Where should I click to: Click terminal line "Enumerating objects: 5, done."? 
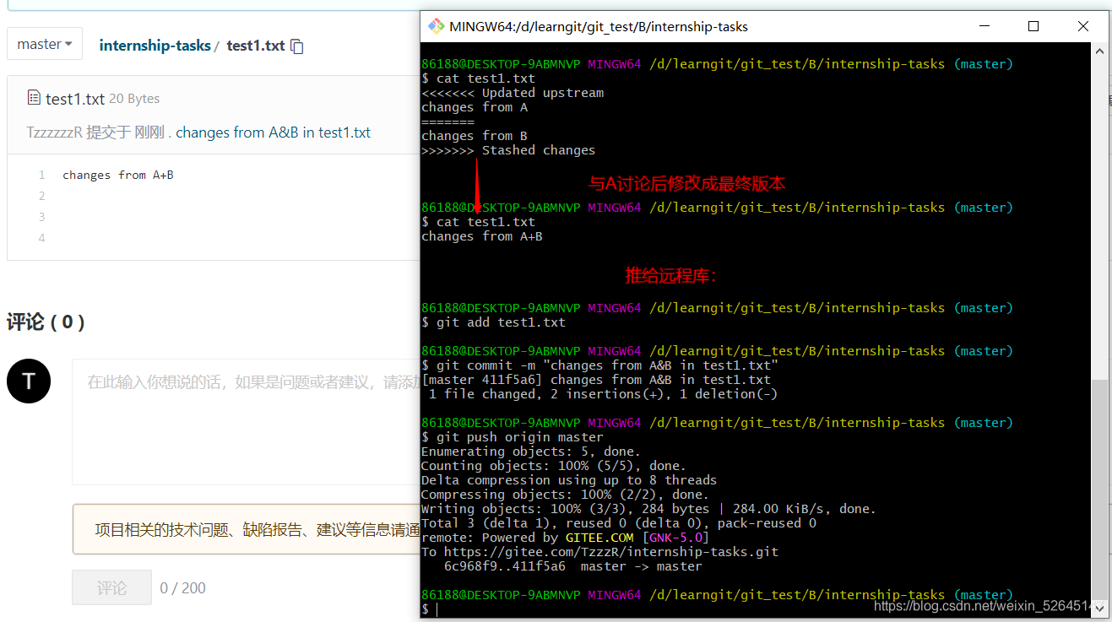[531, 452]
